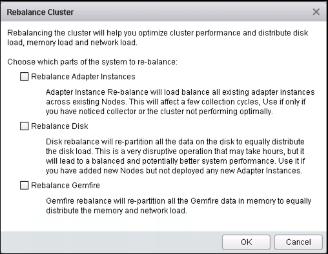This screenshot has width=328, height=254.
Task: Close the Rebalance Cluster dialog with X
Action: pyautogui.click(x=316, y=12)
